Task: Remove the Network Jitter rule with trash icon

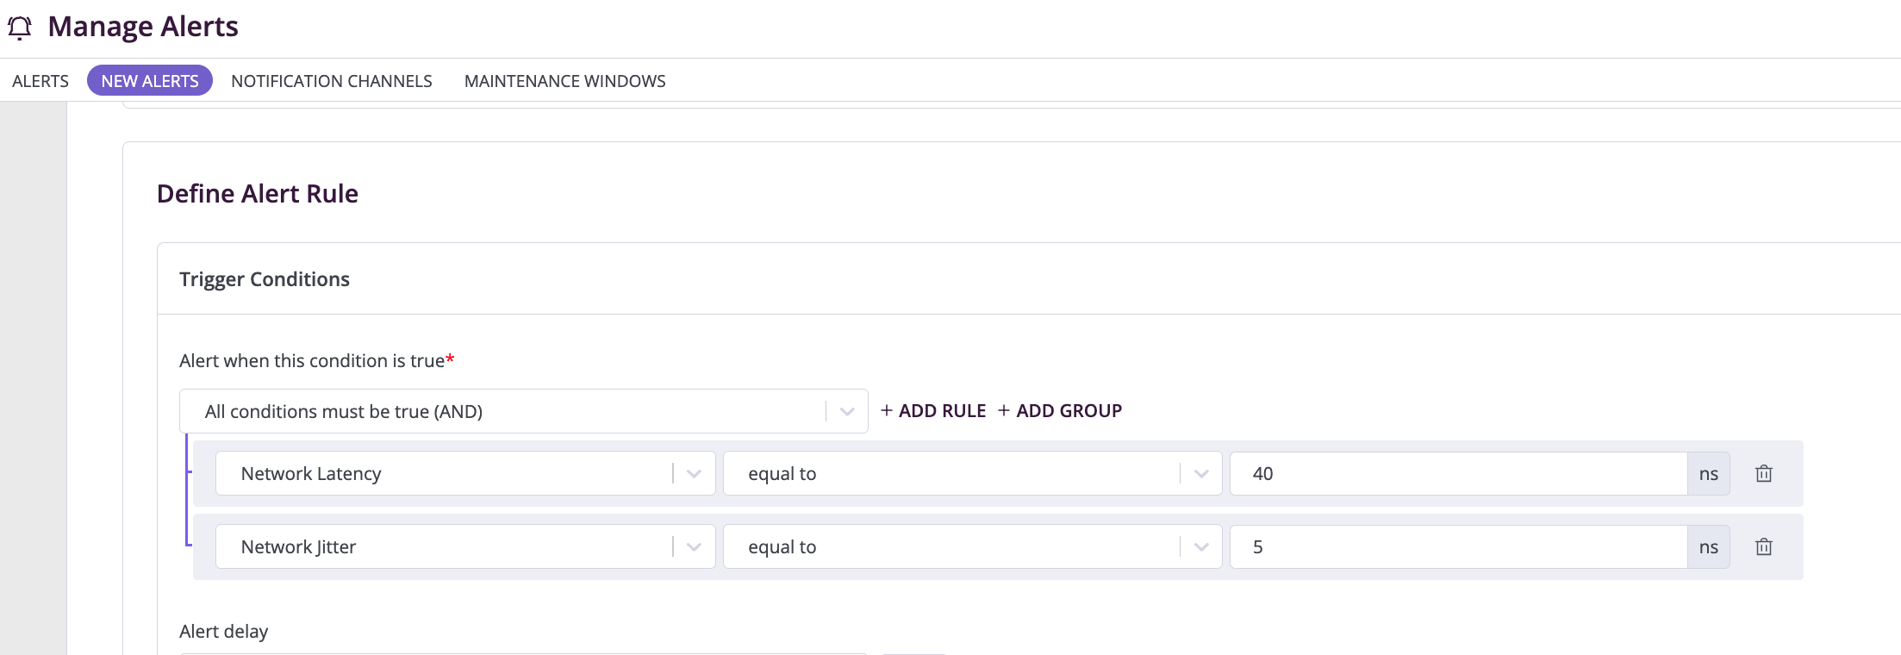Action: (x=1763, y=546)
